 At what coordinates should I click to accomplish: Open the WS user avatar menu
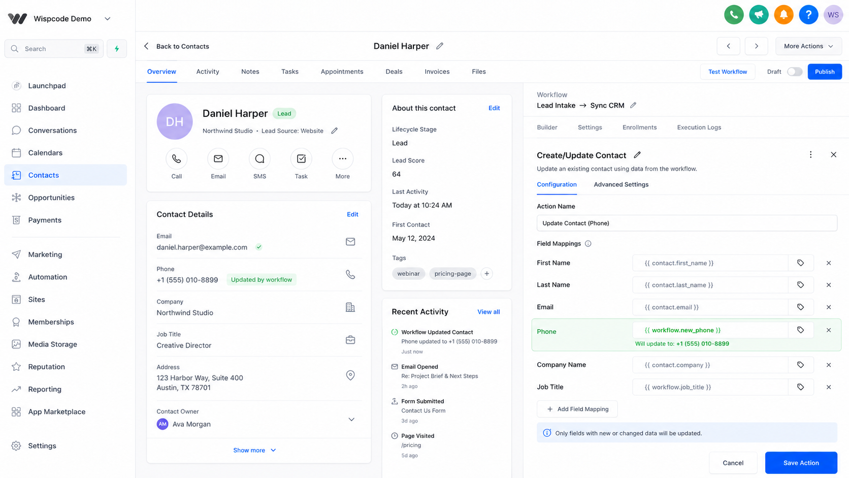[x=833, y=15]
